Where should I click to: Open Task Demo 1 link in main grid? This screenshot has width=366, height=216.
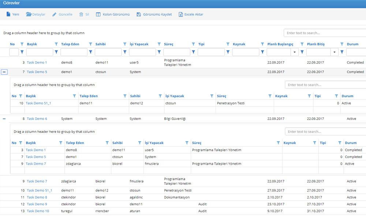[37, 63]
